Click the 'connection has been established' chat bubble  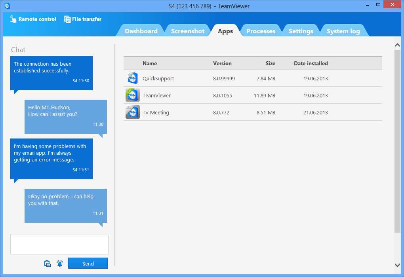tap(51, 73)
